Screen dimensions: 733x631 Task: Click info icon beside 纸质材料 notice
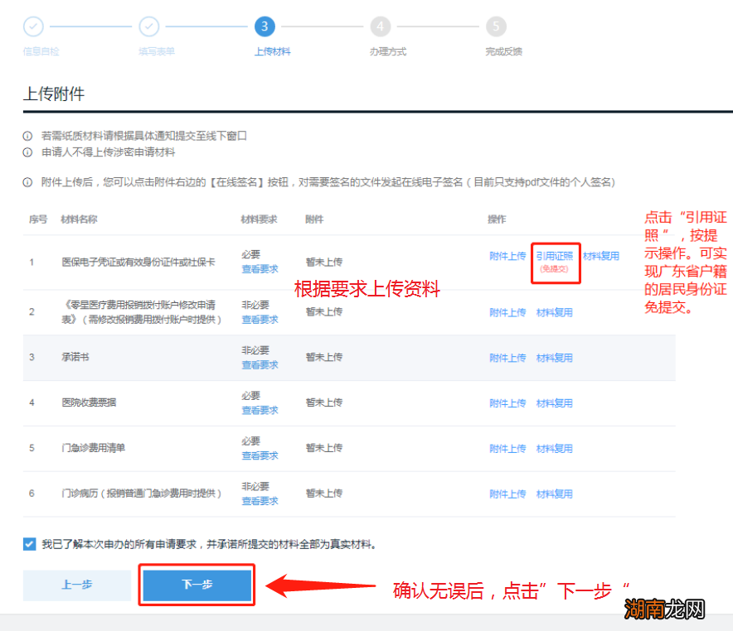[27, 137]
